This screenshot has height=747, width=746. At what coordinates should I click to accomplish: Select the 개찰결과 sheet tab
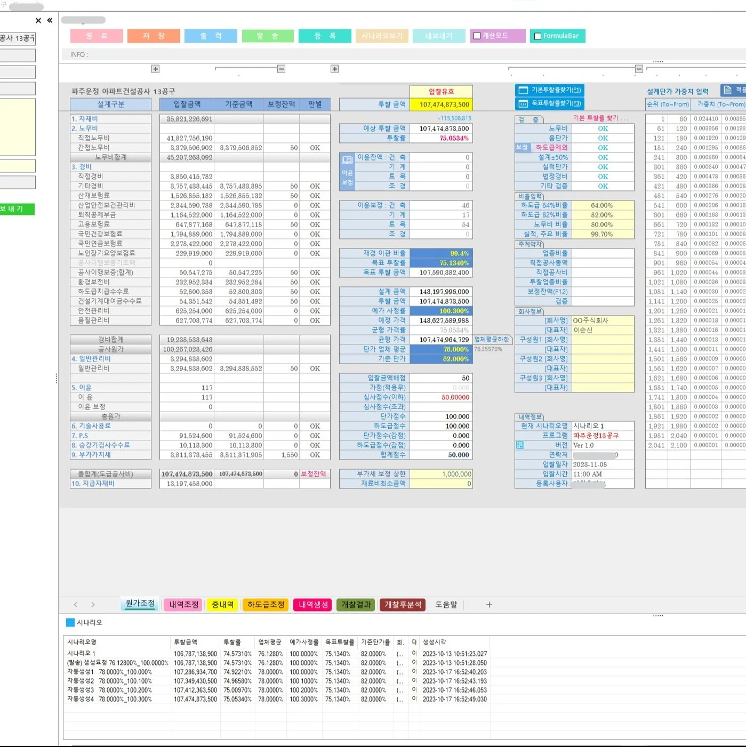[356, 605]
